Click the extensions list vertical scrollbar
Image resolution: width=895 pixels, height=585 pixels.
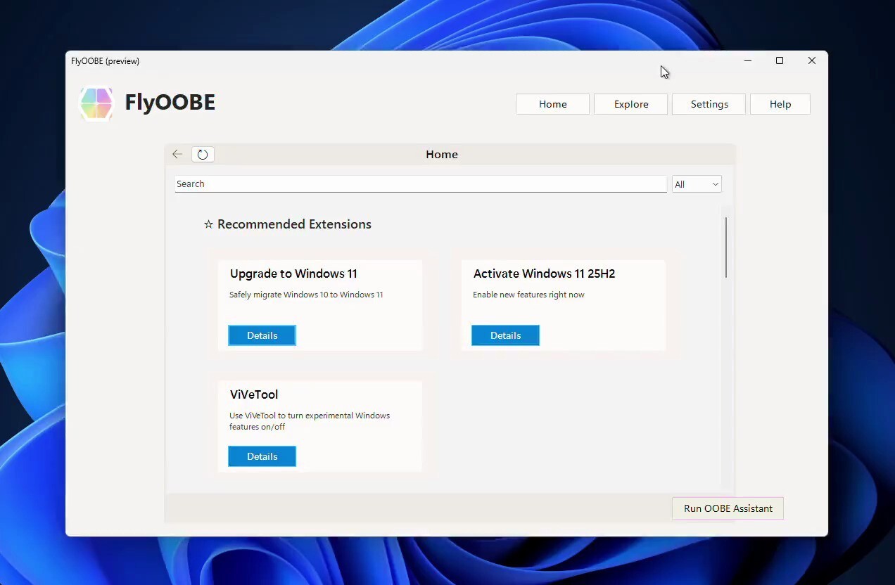click(725, 247)
